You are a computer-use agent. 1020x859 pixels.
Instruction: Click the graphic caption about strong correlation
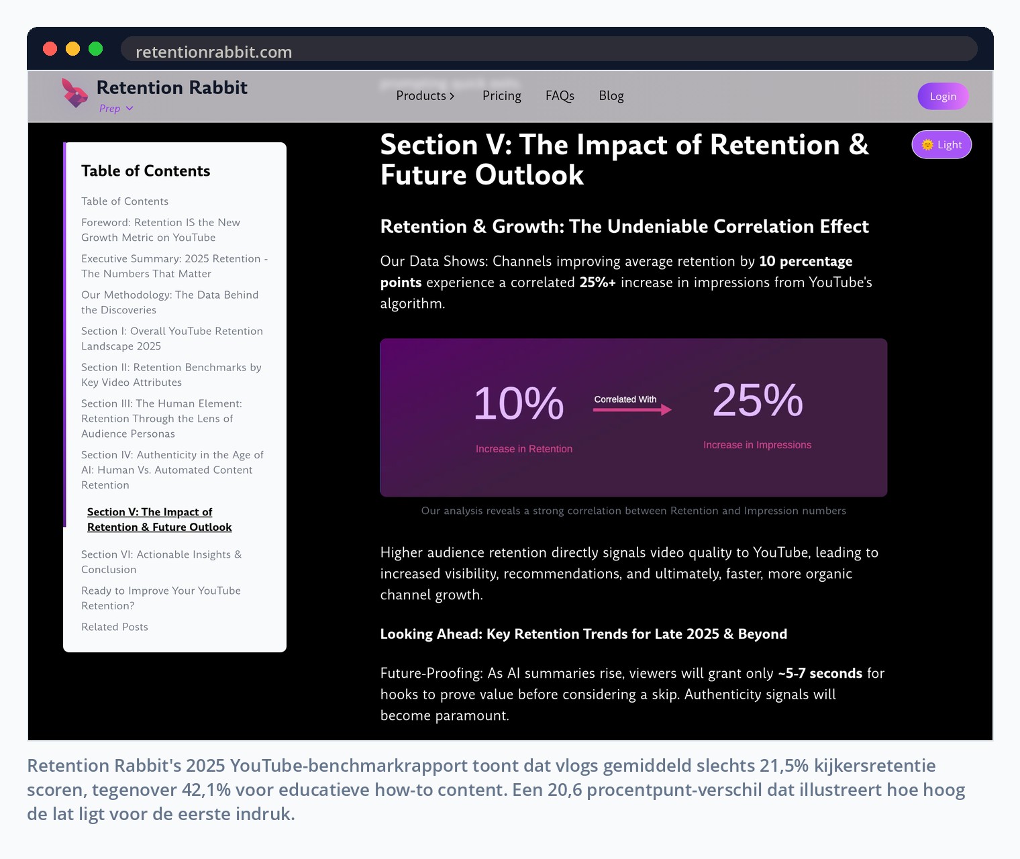633,511
